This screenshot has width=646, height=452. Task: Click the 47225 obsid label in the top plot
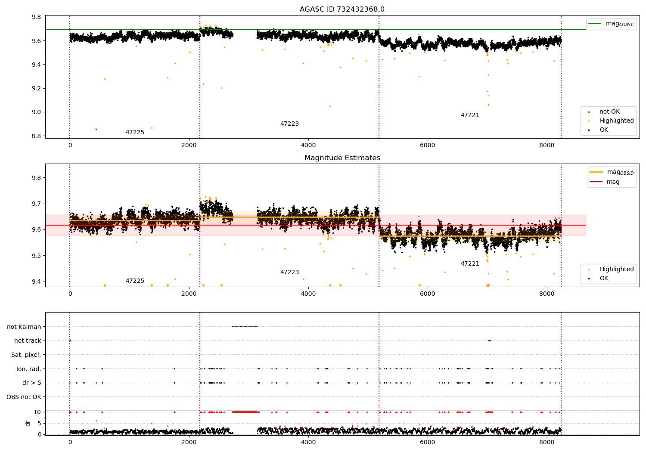click(135, 133)
